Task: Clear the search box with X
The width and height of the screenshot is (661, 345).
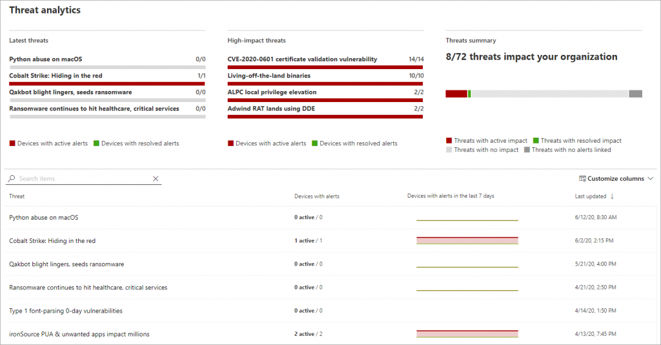Action: pos(156,179)
